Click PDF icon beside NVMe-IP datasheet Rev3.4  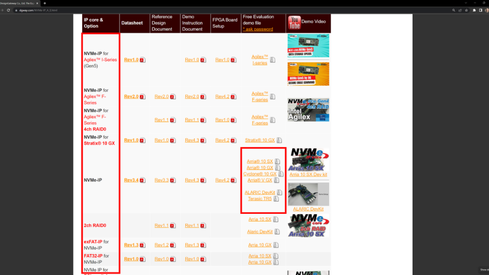click(x=142, y=180)
